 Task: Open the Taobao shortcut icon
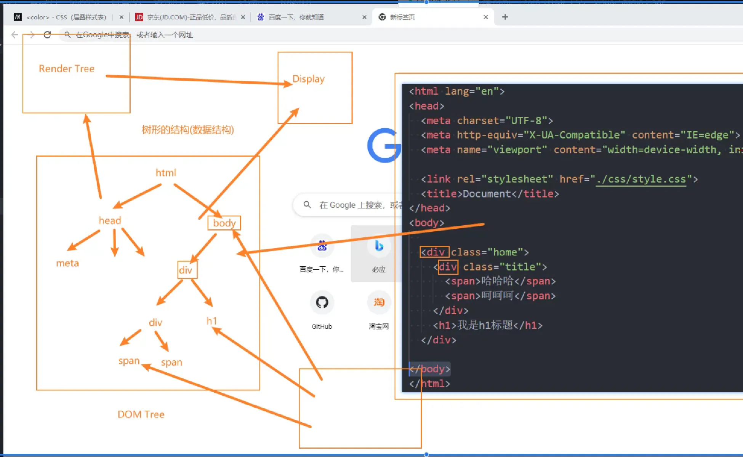pos(378,303)
